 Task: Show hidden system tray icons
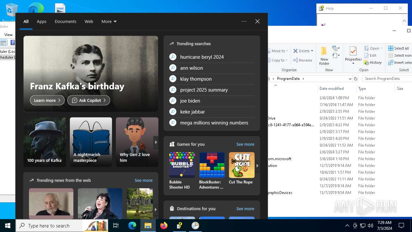tap(347, 226)
